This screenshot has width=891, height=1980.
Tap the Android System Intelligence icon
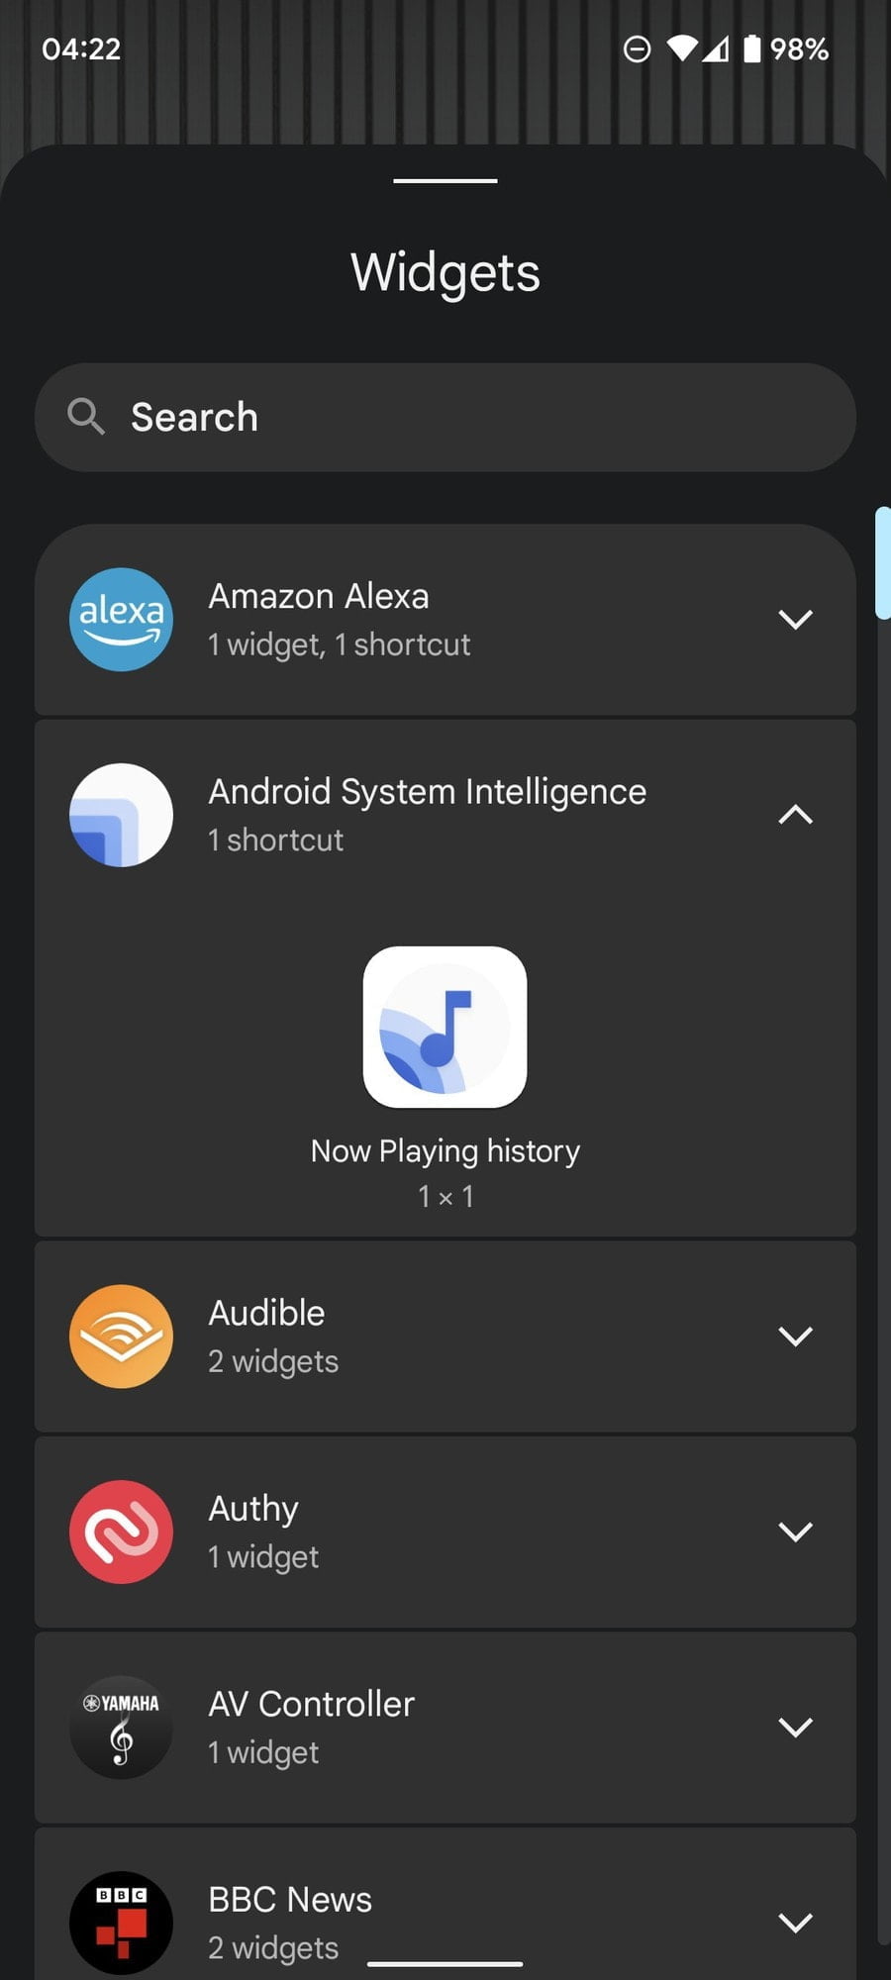(x=121, y=815)
